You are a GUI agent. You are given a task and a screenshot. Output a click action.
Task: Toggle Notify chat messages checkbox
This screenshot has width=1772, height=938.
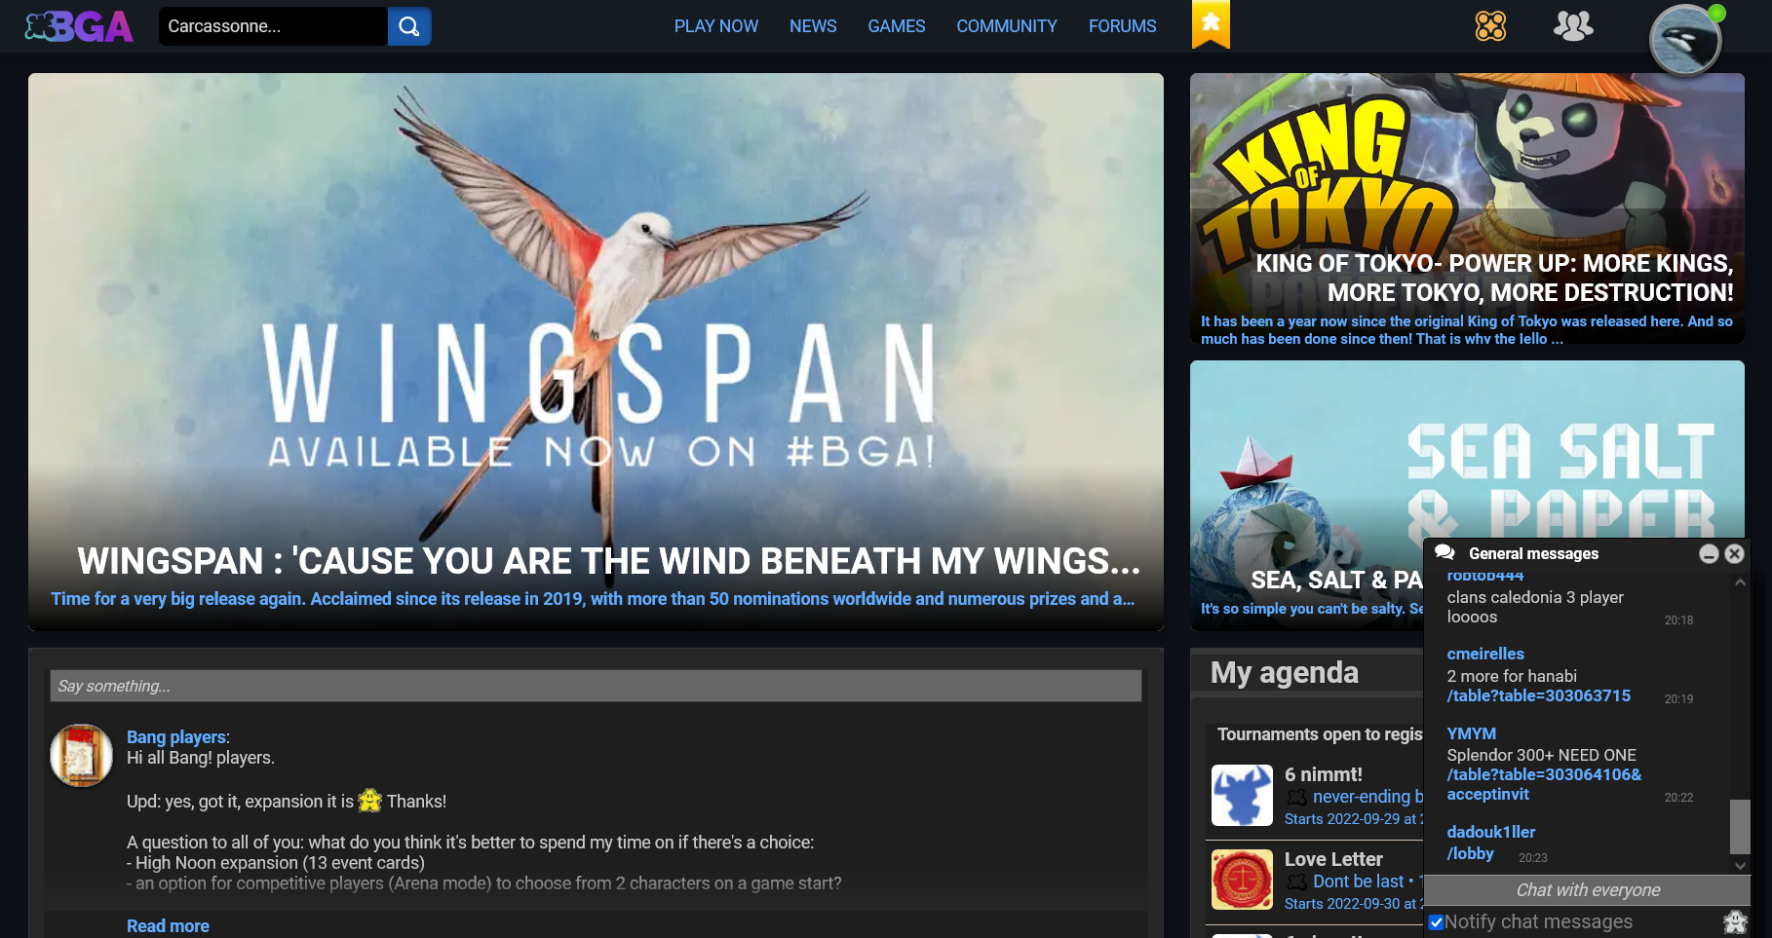[1436, 921]
